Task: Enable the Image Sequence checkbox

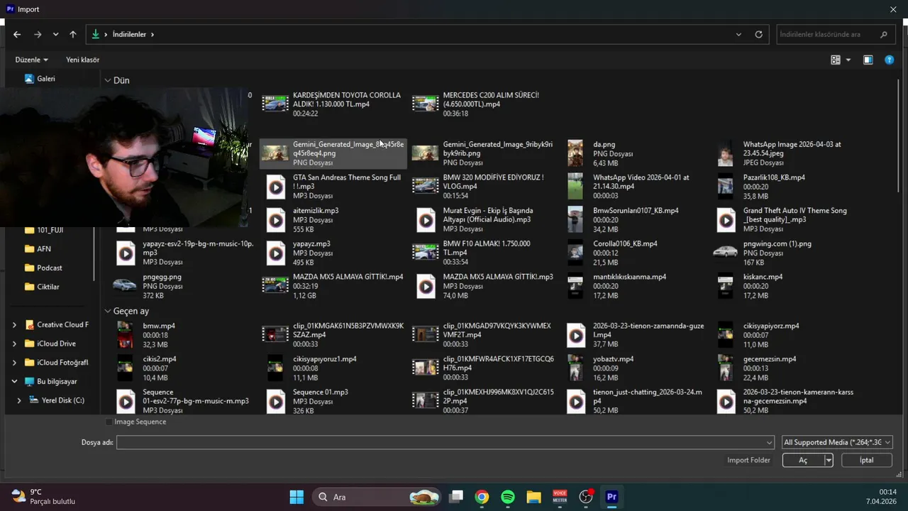Action: tap(109, 422)
